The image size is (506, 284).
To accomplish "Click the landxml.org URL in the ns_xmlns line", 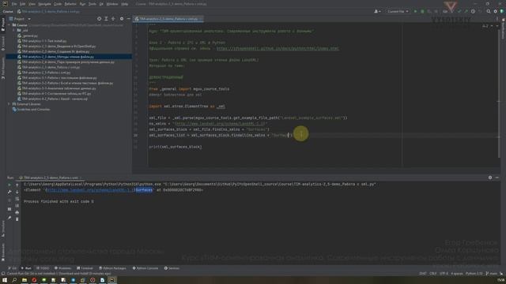I will 220,124.
